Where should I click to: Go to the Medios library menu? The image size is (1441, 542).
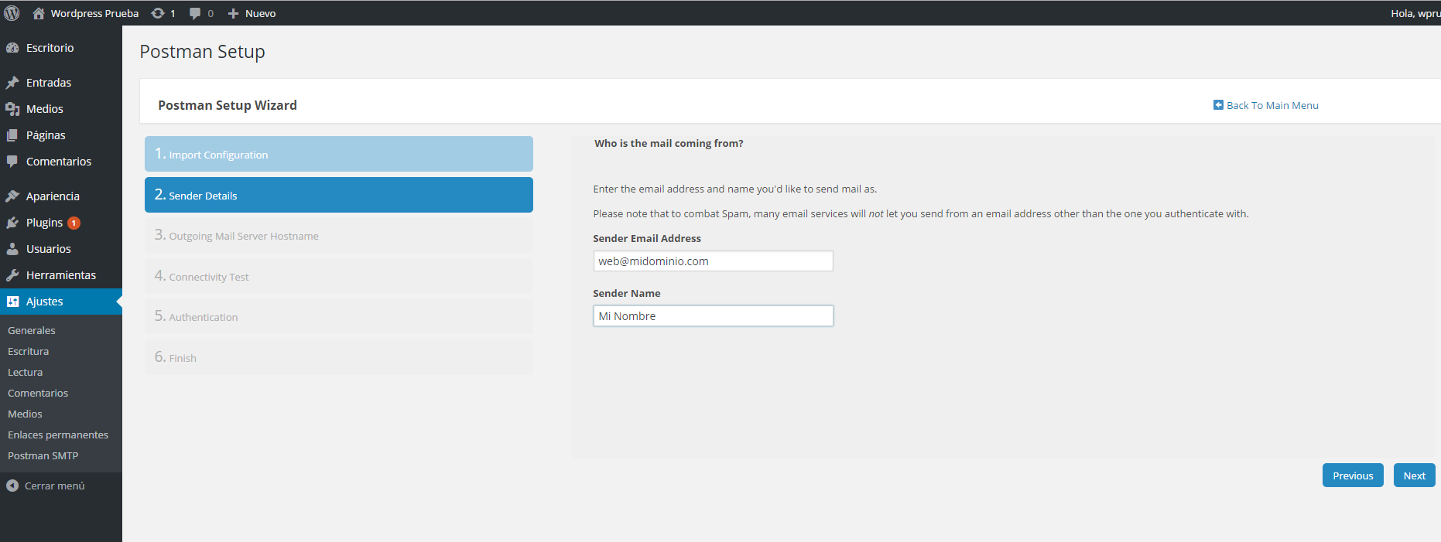click(x=61, y=109)
